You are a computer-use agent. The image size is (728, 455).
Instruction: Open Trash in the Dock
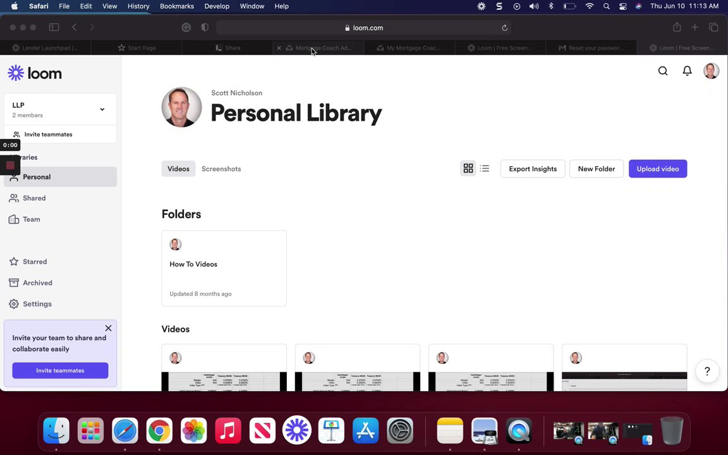click(672, 430)
